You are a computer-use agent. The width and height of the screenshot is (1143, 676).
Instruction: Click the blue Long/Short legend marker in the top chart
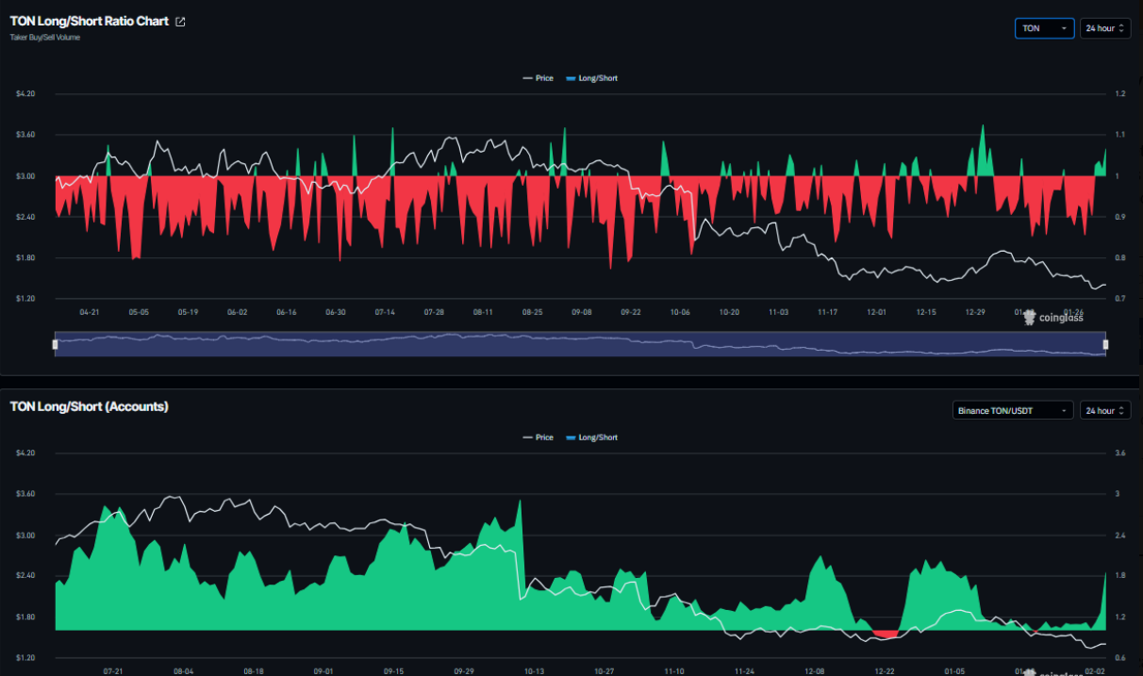point(570,78)
